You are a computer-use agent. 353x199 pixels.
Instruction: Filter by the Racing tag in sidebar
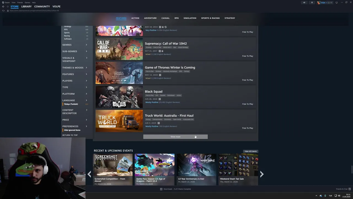(67, 36)
